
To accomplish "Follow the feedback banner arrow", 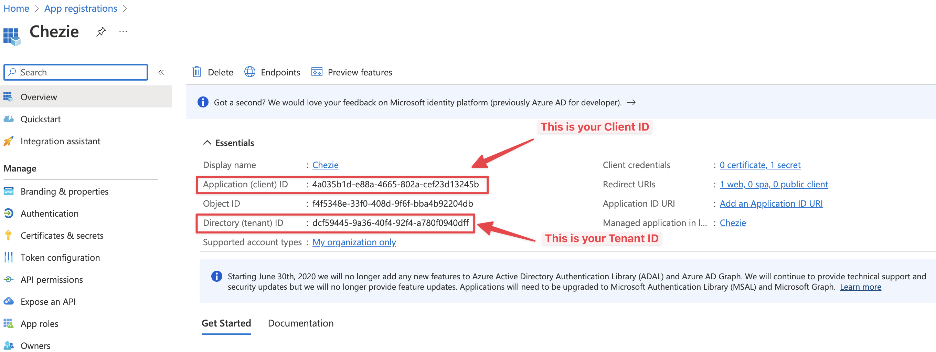I will [x=631, y=102].
